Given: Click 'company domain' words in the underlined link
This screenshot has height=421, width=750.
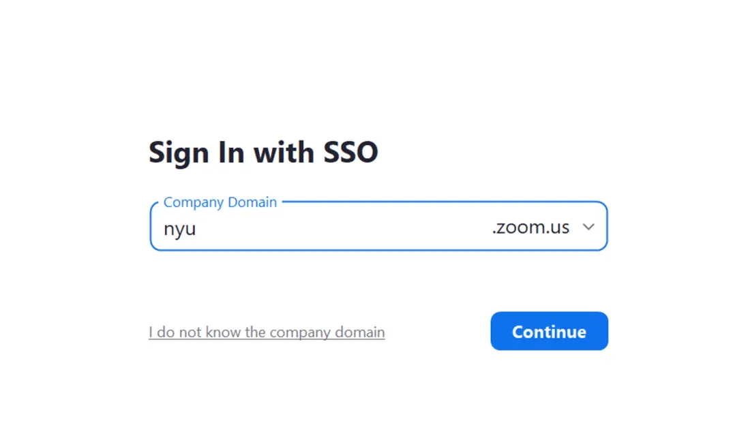Looking at the screenshot, I should [327, 332].
